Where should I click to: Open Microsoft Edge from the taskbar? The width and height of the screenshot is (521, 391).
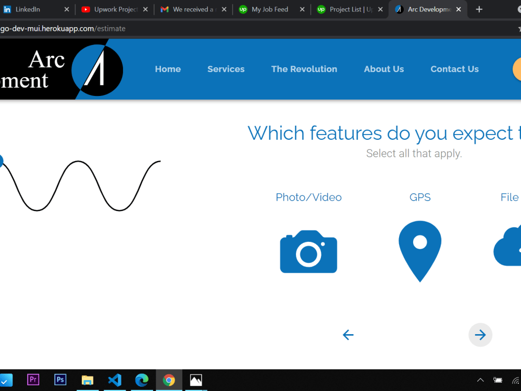pos(142,380)
